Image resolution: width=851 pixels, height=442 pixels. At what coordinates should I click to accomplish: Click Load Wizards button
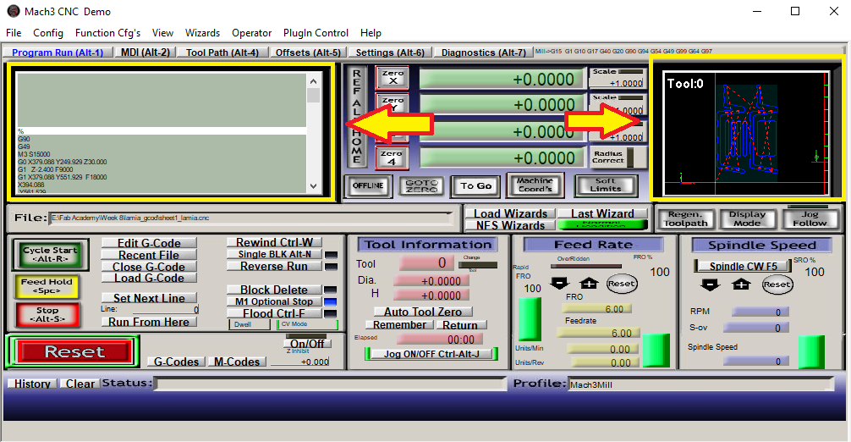510,213
